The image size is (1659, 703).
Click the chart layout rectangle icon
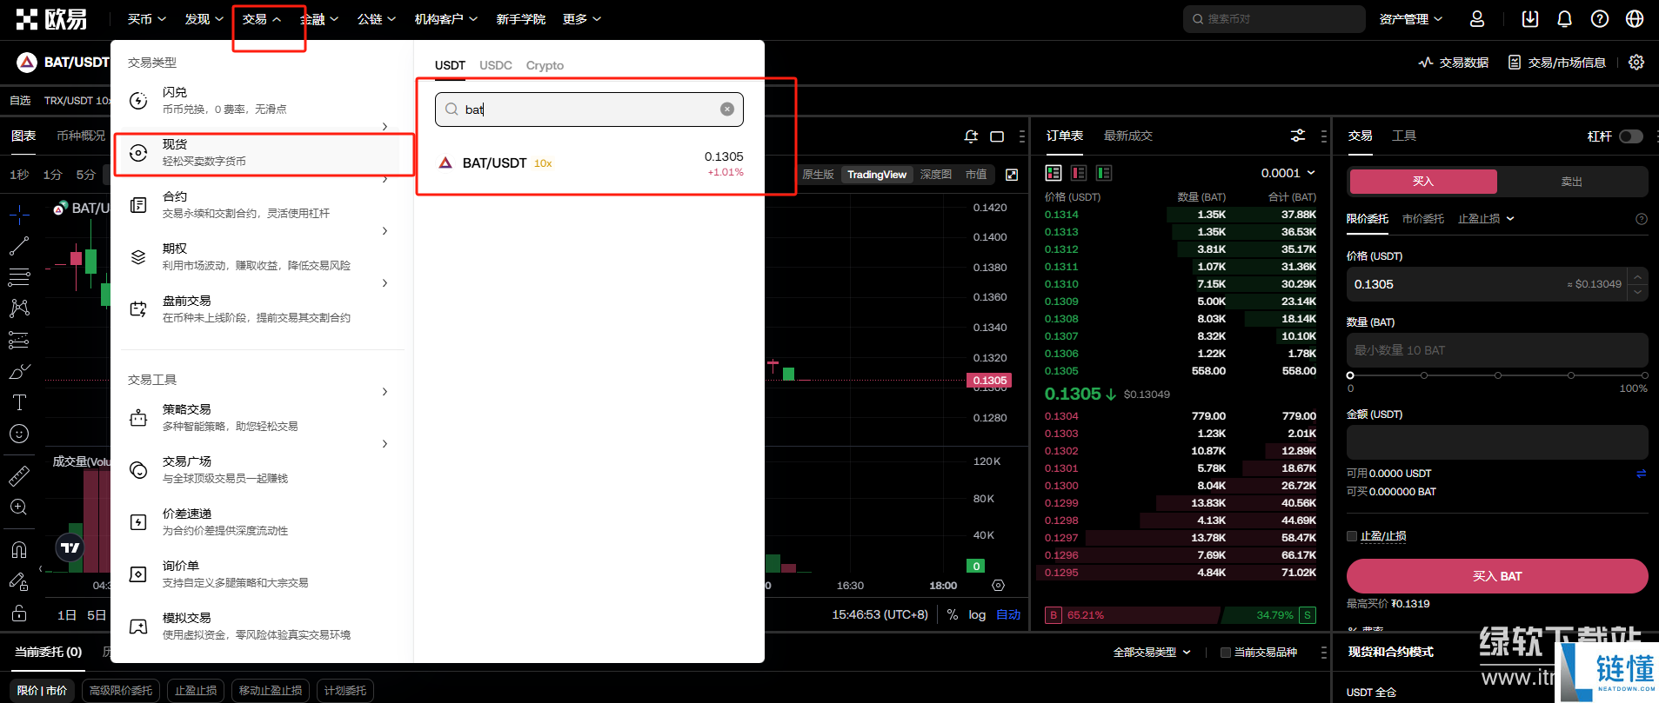tap(997, 136)
